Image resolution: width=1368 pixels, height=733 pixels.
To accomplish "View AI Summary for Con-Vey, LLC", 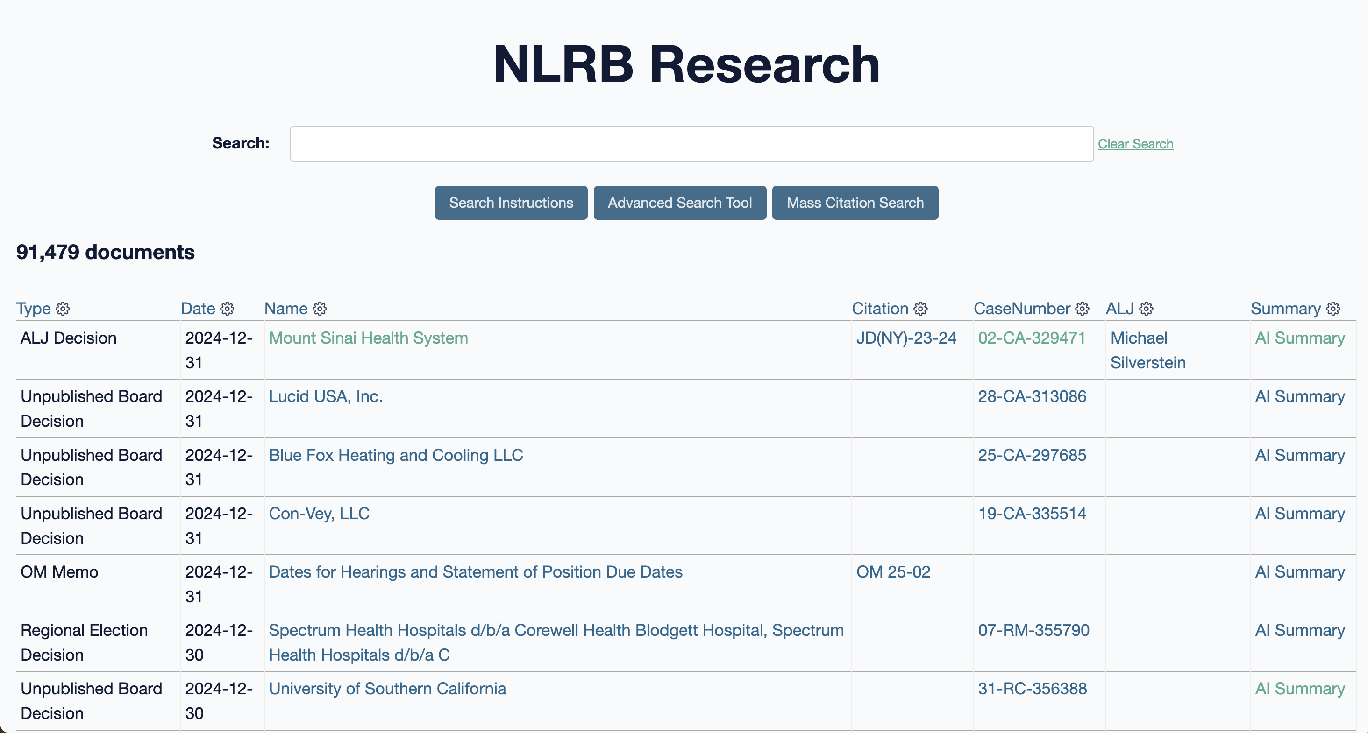I will [x=1299, y=513].
